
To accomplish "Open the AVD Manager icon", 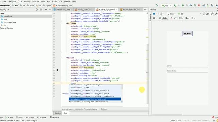I will coord(207,5).
